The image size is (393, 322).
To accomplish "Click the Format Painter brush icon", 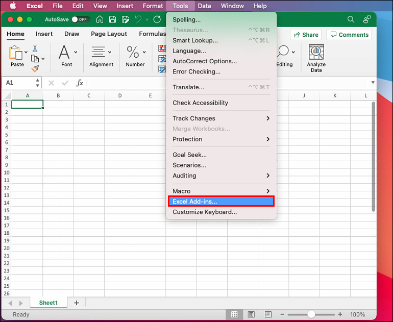I will click(x=35, y=68).
